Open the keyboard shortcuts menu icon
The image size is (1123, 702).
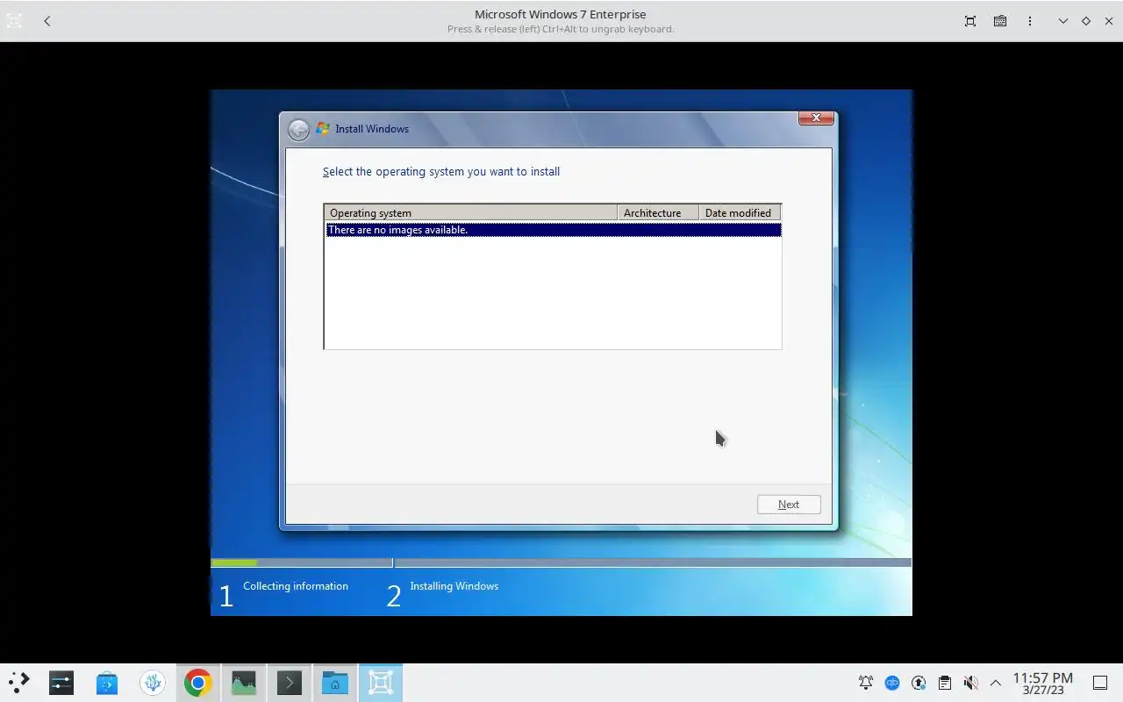(x=1000, y=21)
